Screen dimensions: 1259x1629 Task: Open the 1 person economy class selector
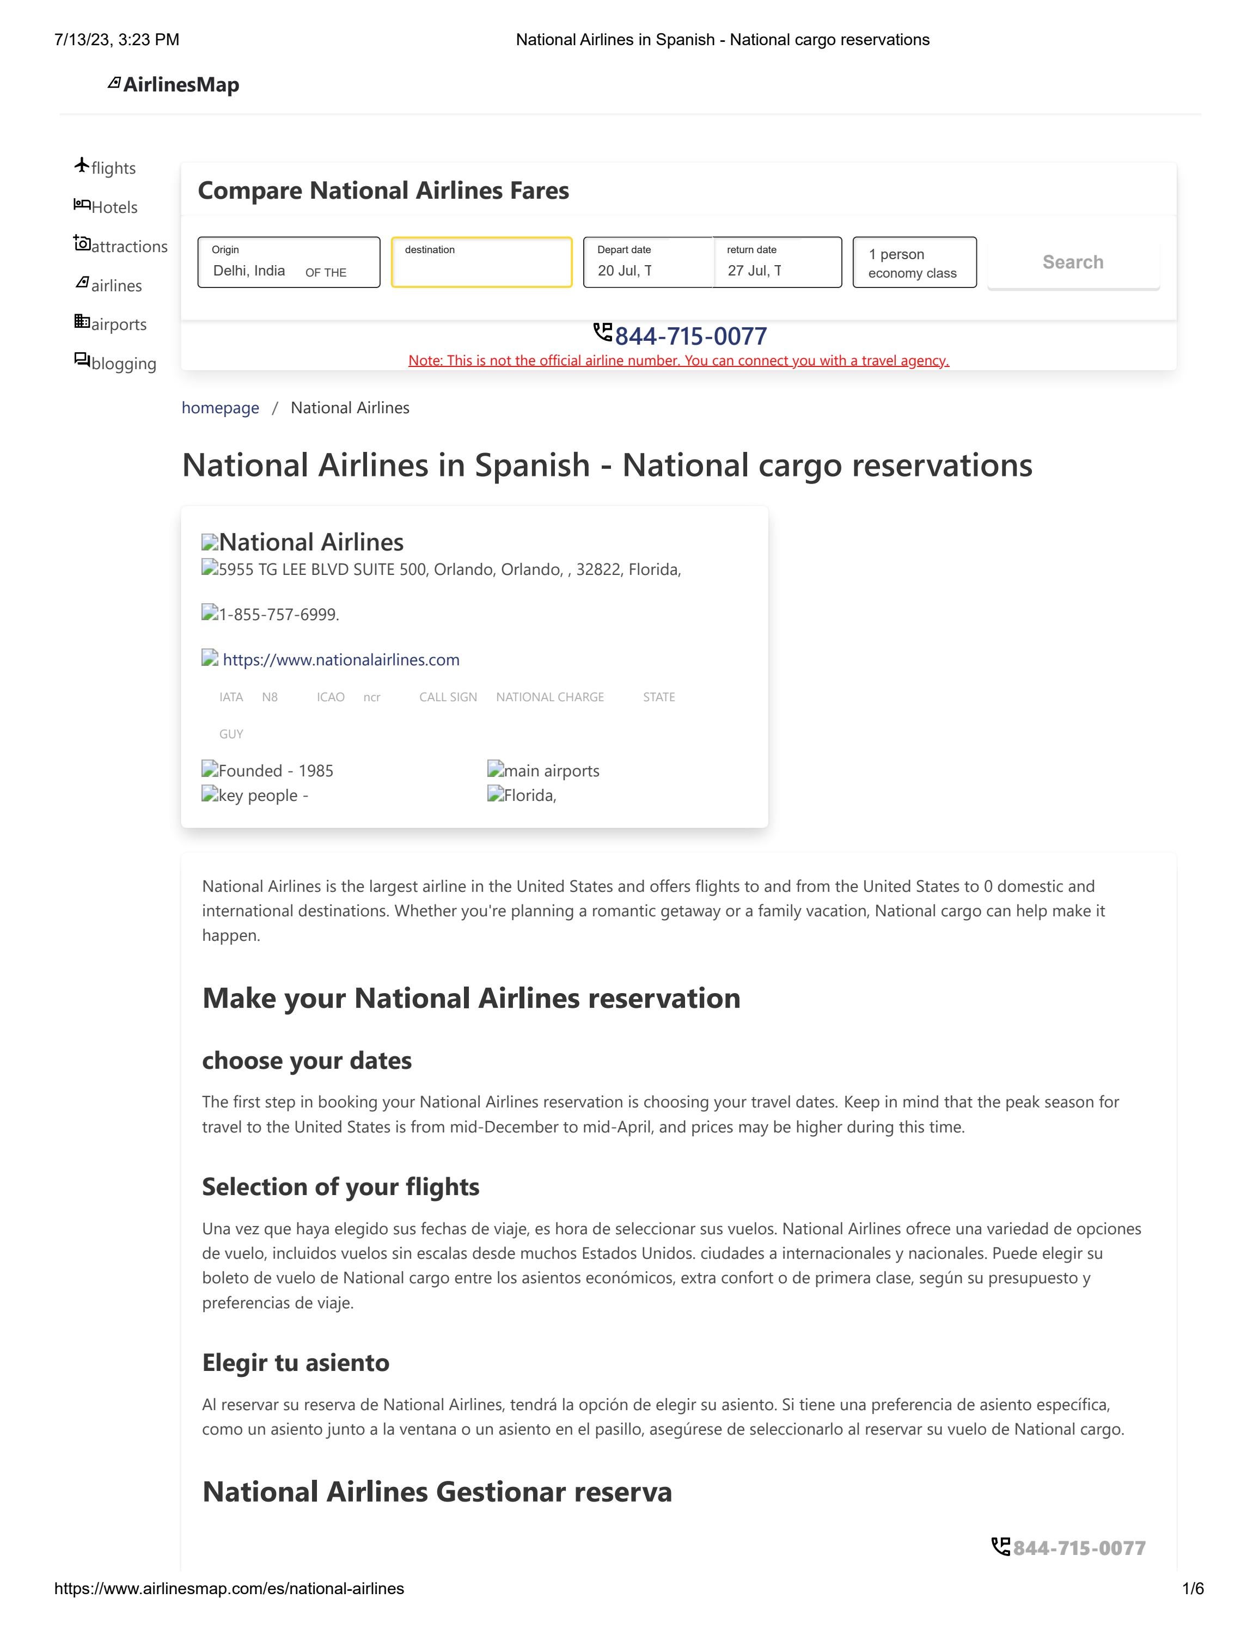pyautogui.click(x=914, y=262)
